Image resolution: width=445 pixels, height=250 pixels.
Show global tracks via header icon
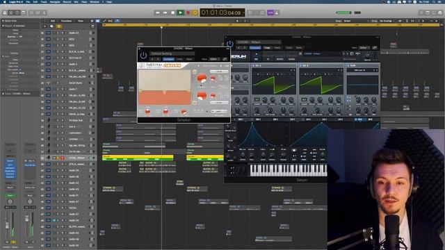pyautogui.click(x=92, y=26)
